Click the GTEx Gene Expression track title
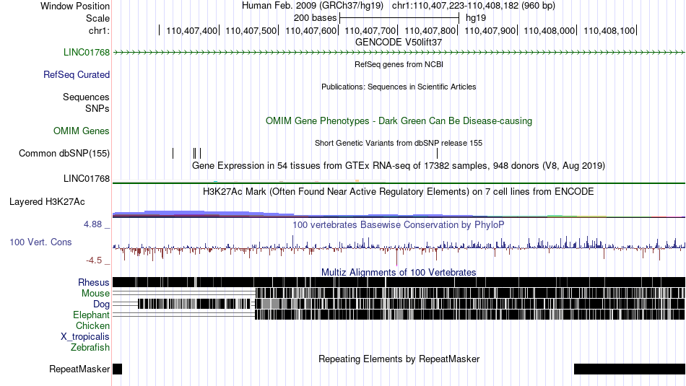Screen dimensions: 686x386 pyautogui.click(x=399, y=166)
